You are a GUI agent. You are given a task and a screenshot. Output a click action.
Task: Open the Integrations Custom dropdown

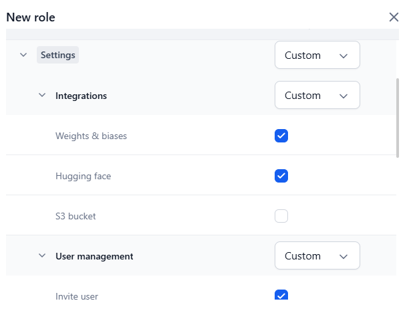[x=317, y=96]
